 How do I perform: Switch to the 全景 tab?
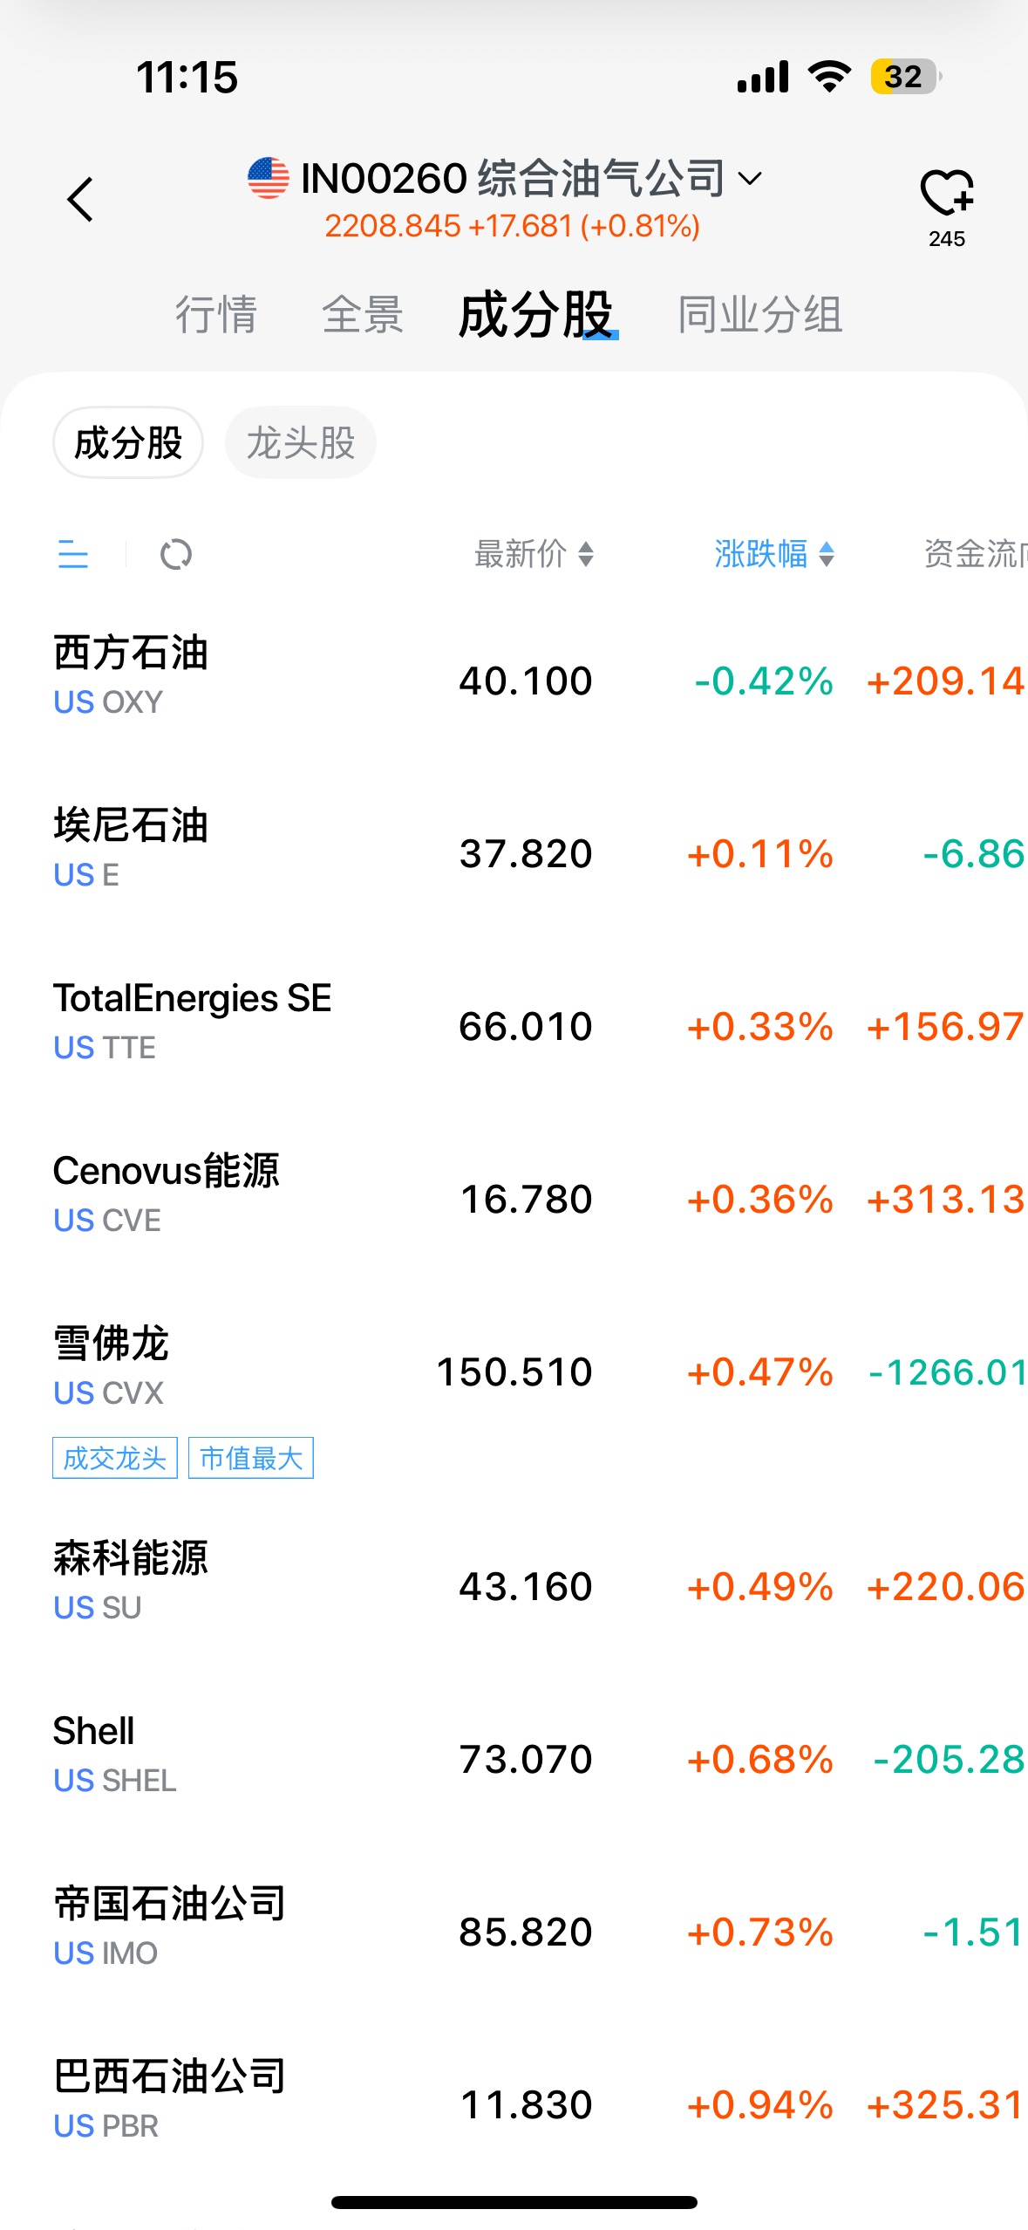click(363, 315)
